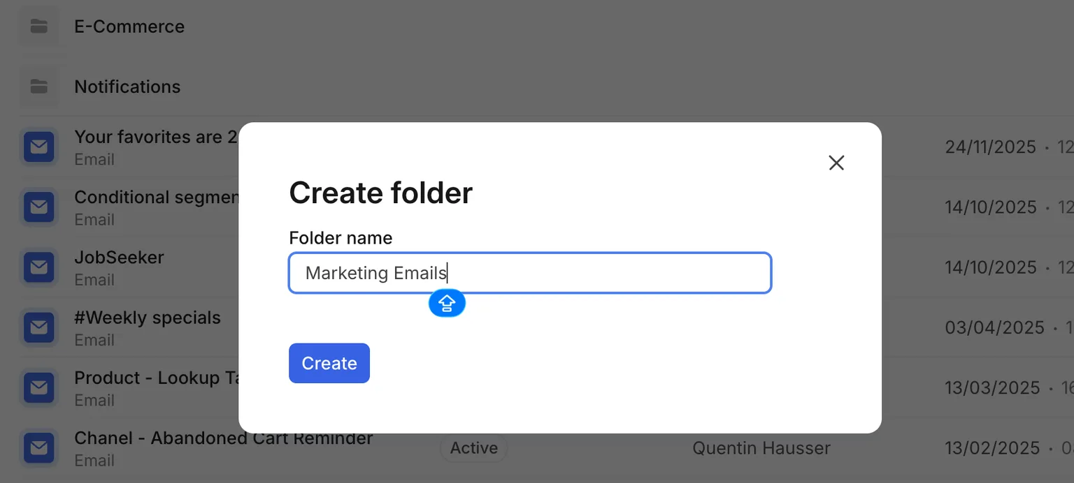Open the #Weekly specials email
The height and width of the screenshot is (483, 1074).
click(148, 318)
